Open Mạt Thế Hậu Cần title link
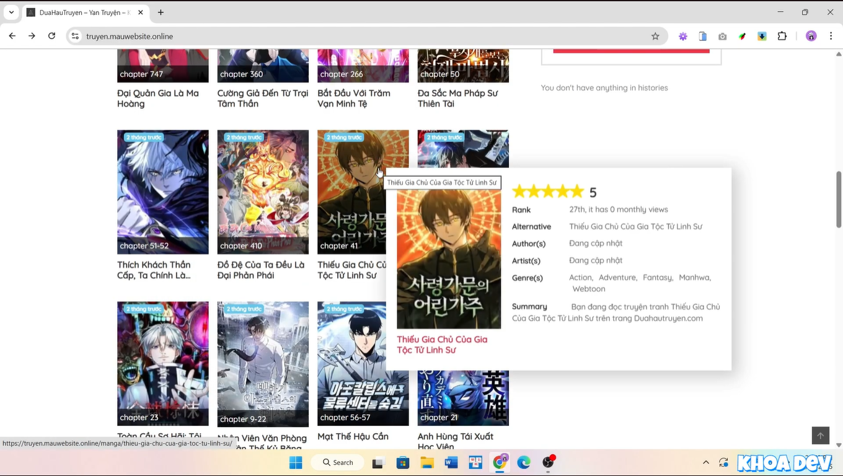The width and height of the screenshot is (843, 476). point(353,436)
